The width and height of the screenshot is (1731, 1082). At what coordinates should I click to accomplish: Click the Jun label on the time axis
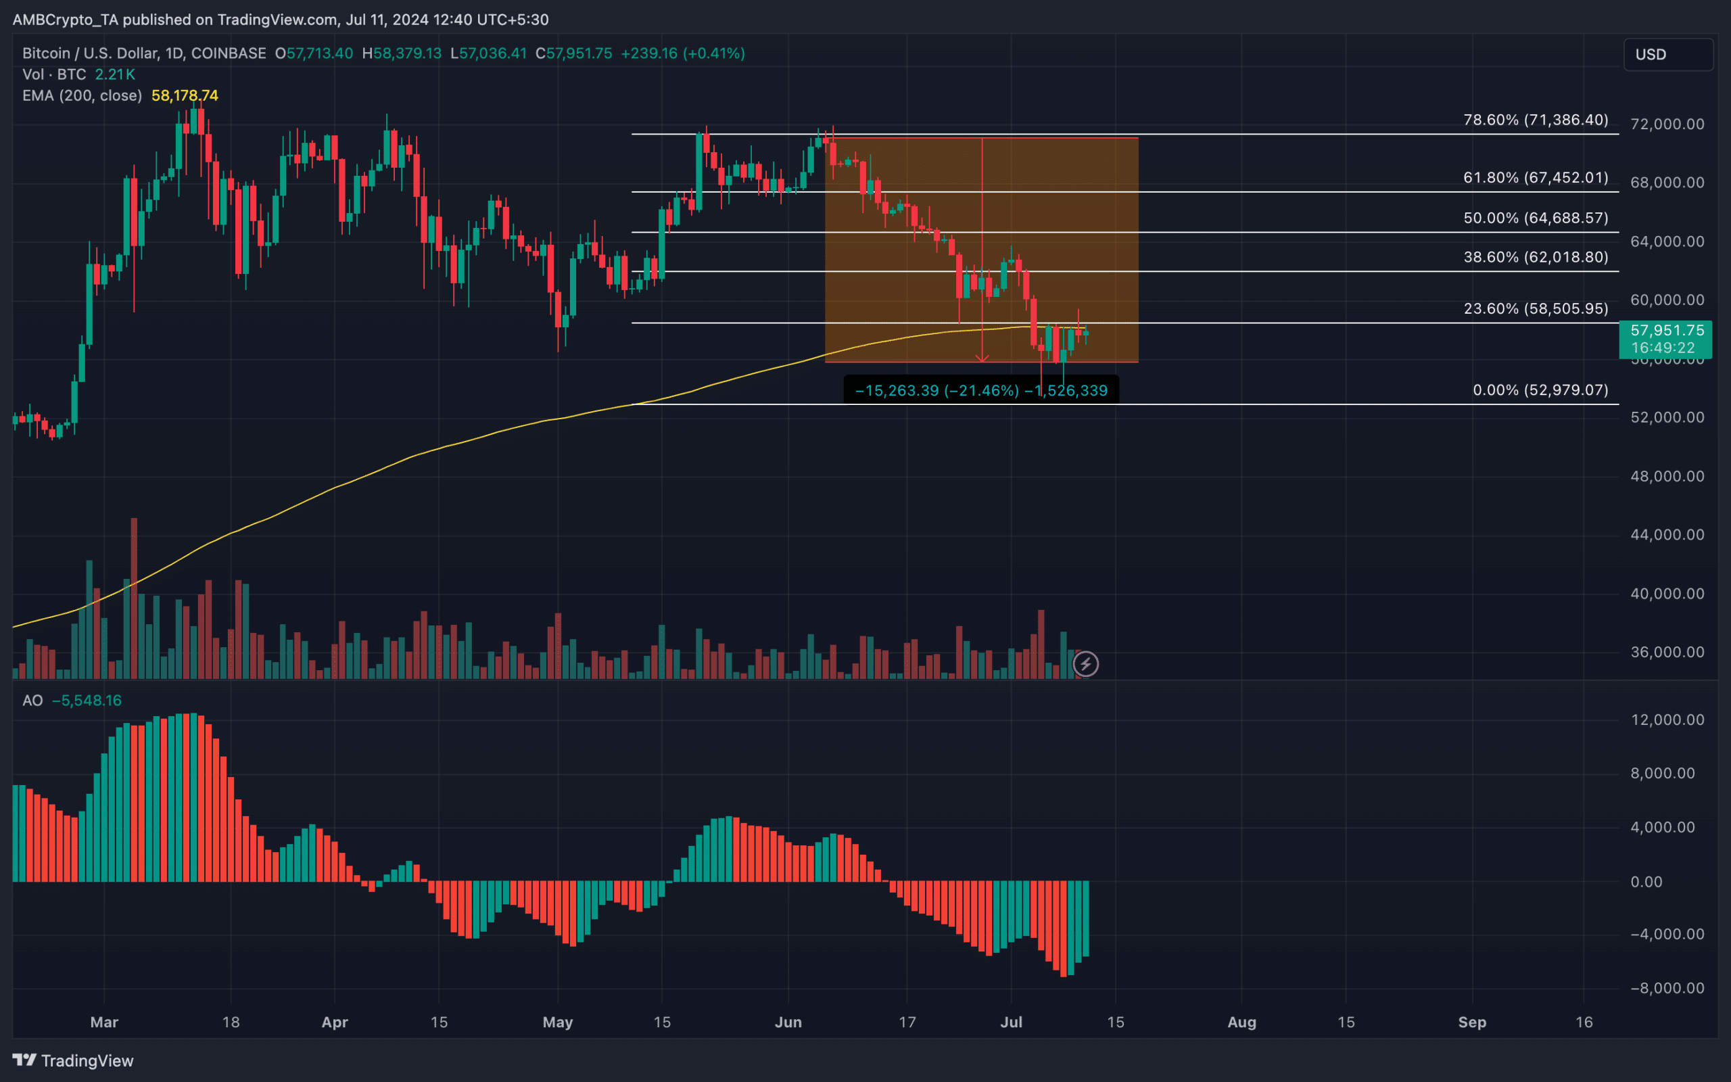788,1022
